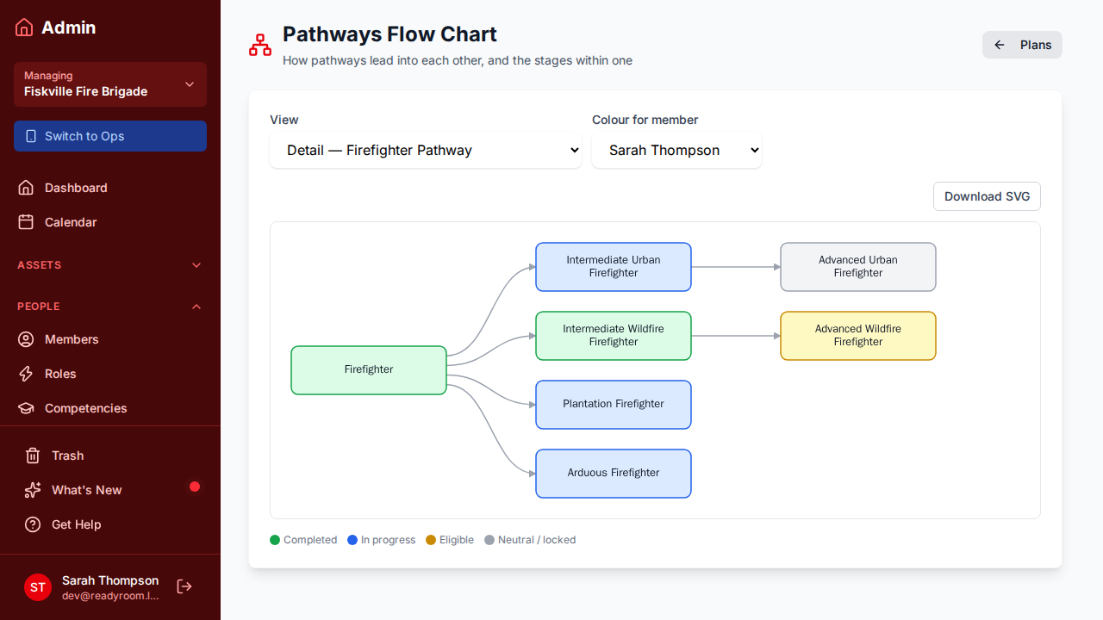Click the Trash bin icon
The image size is (1103, 620).
[33, 456]
